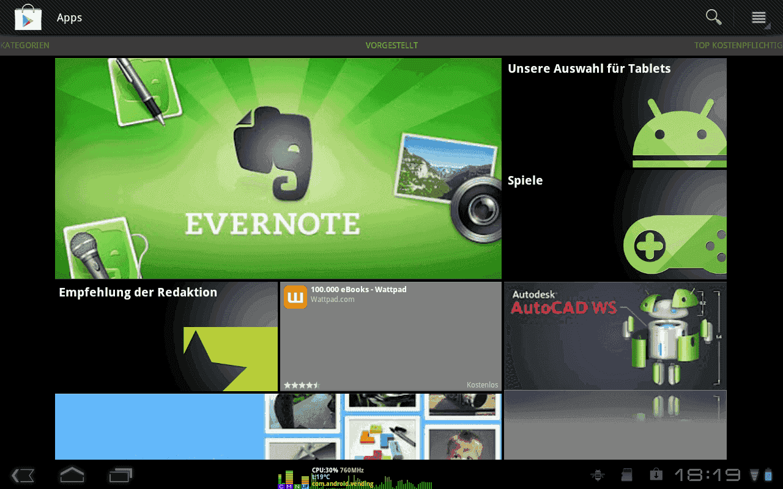Switch to the KATEGORIEN tab

pyautogui.click(x=25, y=45)
